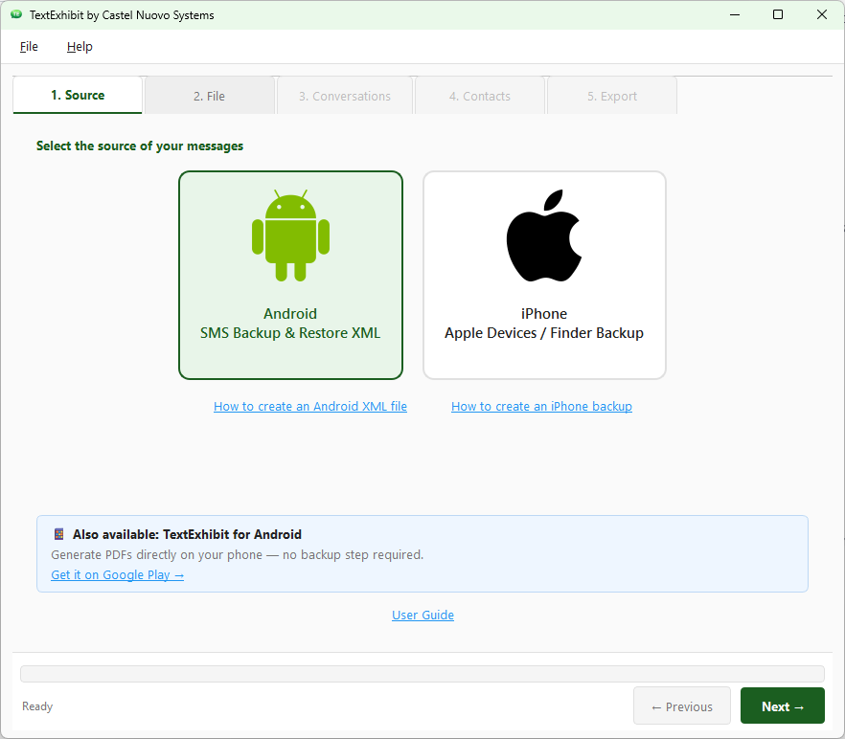
Task: Click the 'SMS Backup & Restore XML' label
Action: [x=290, y=333]
